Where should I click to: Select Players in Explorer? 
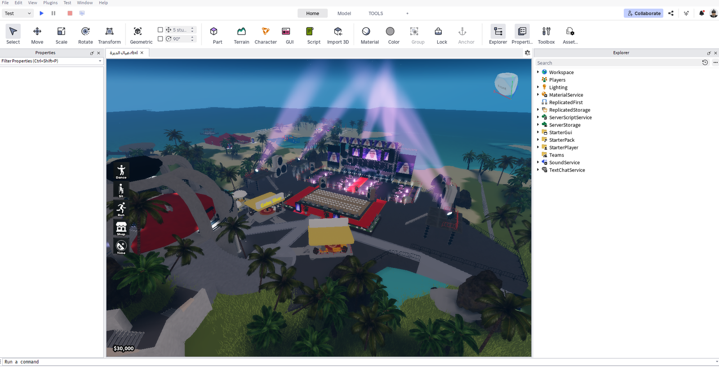point(557,80)
